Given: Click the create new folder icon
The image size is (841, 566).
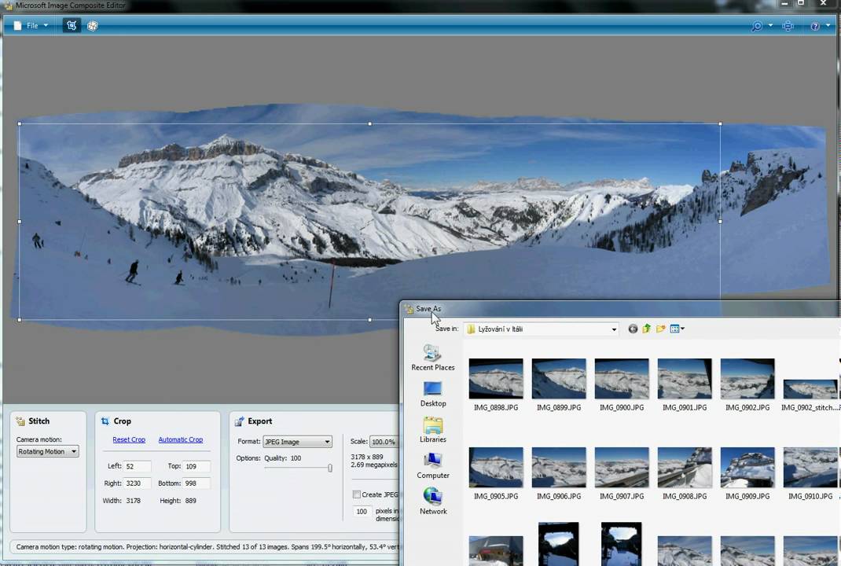Looking at the screenshot, I should point(660,329).
